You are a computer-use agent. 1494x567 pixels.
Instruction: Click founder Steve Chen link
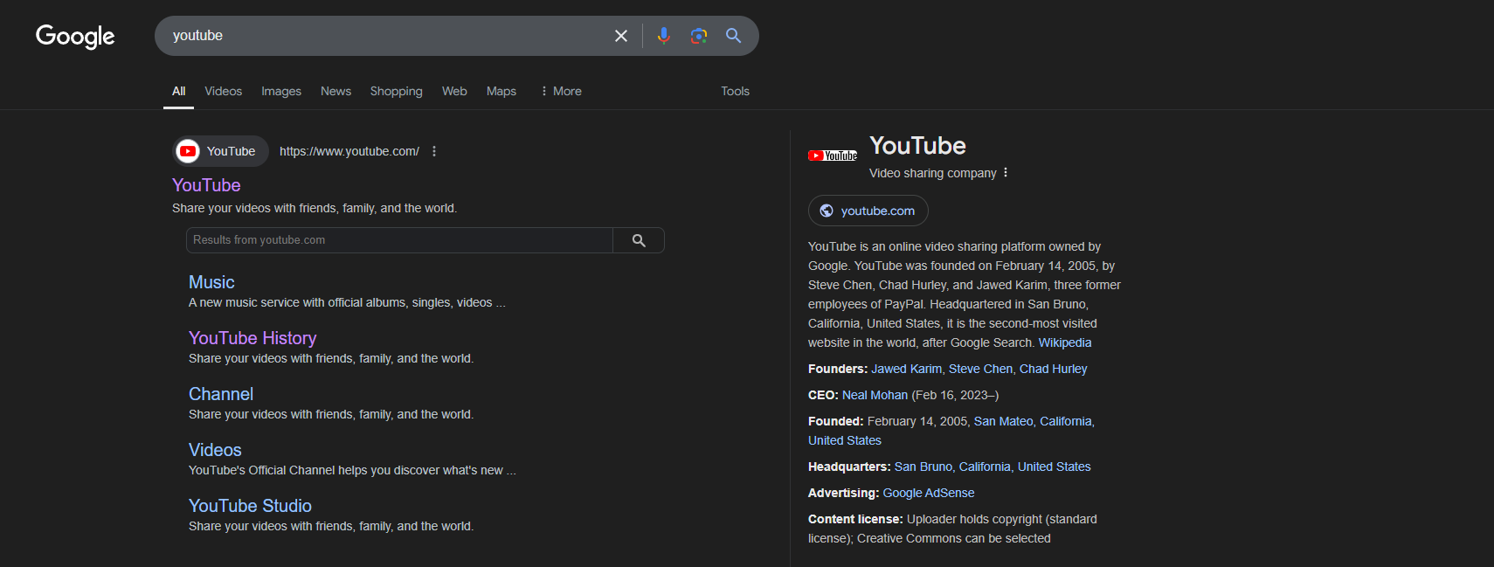pos(980,369)
